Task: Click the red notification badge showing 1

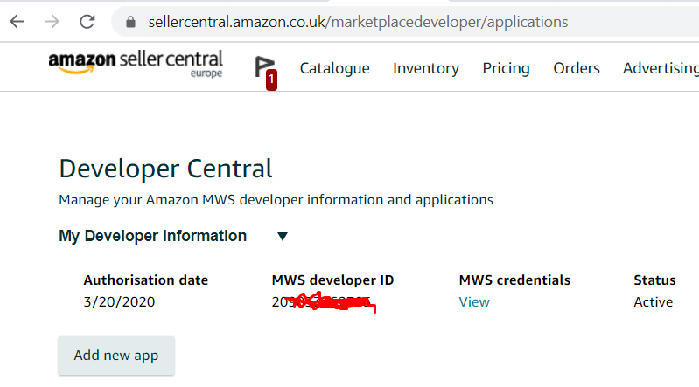Action: pyautogui.click(x=271, y=80)
